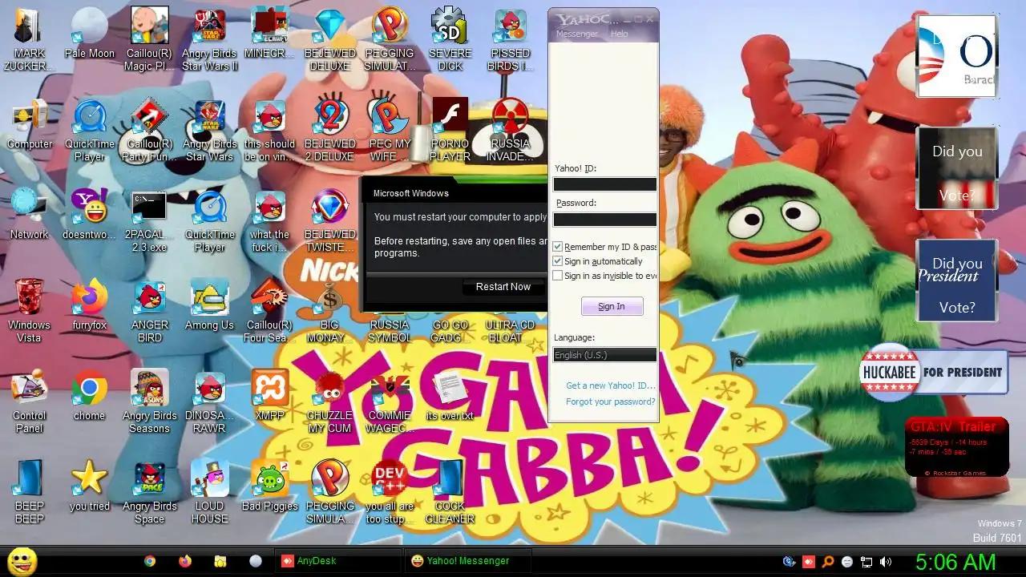Click 'Get a new Yahoo! ID...' link

coord(611,385)
